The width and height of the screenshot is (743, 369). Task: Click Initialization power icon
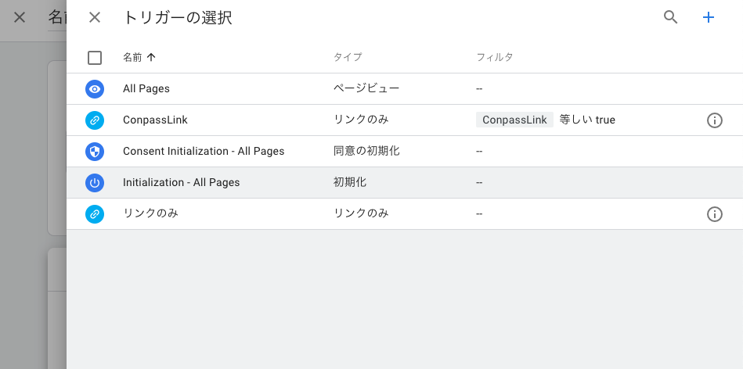(x=95, y=183)
